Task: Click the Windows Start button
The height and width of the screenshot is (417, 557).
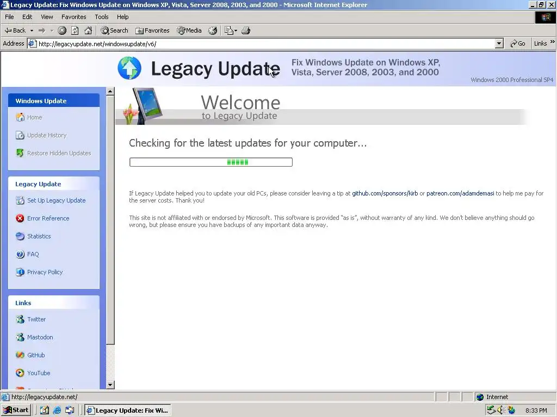Action: coord(16,410)
